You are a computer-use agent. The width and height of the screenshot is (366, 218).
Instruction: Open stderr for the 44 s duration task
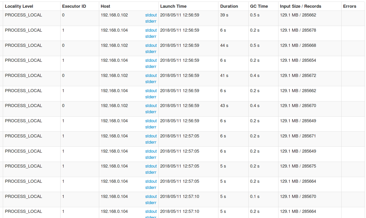pos(151,51)
